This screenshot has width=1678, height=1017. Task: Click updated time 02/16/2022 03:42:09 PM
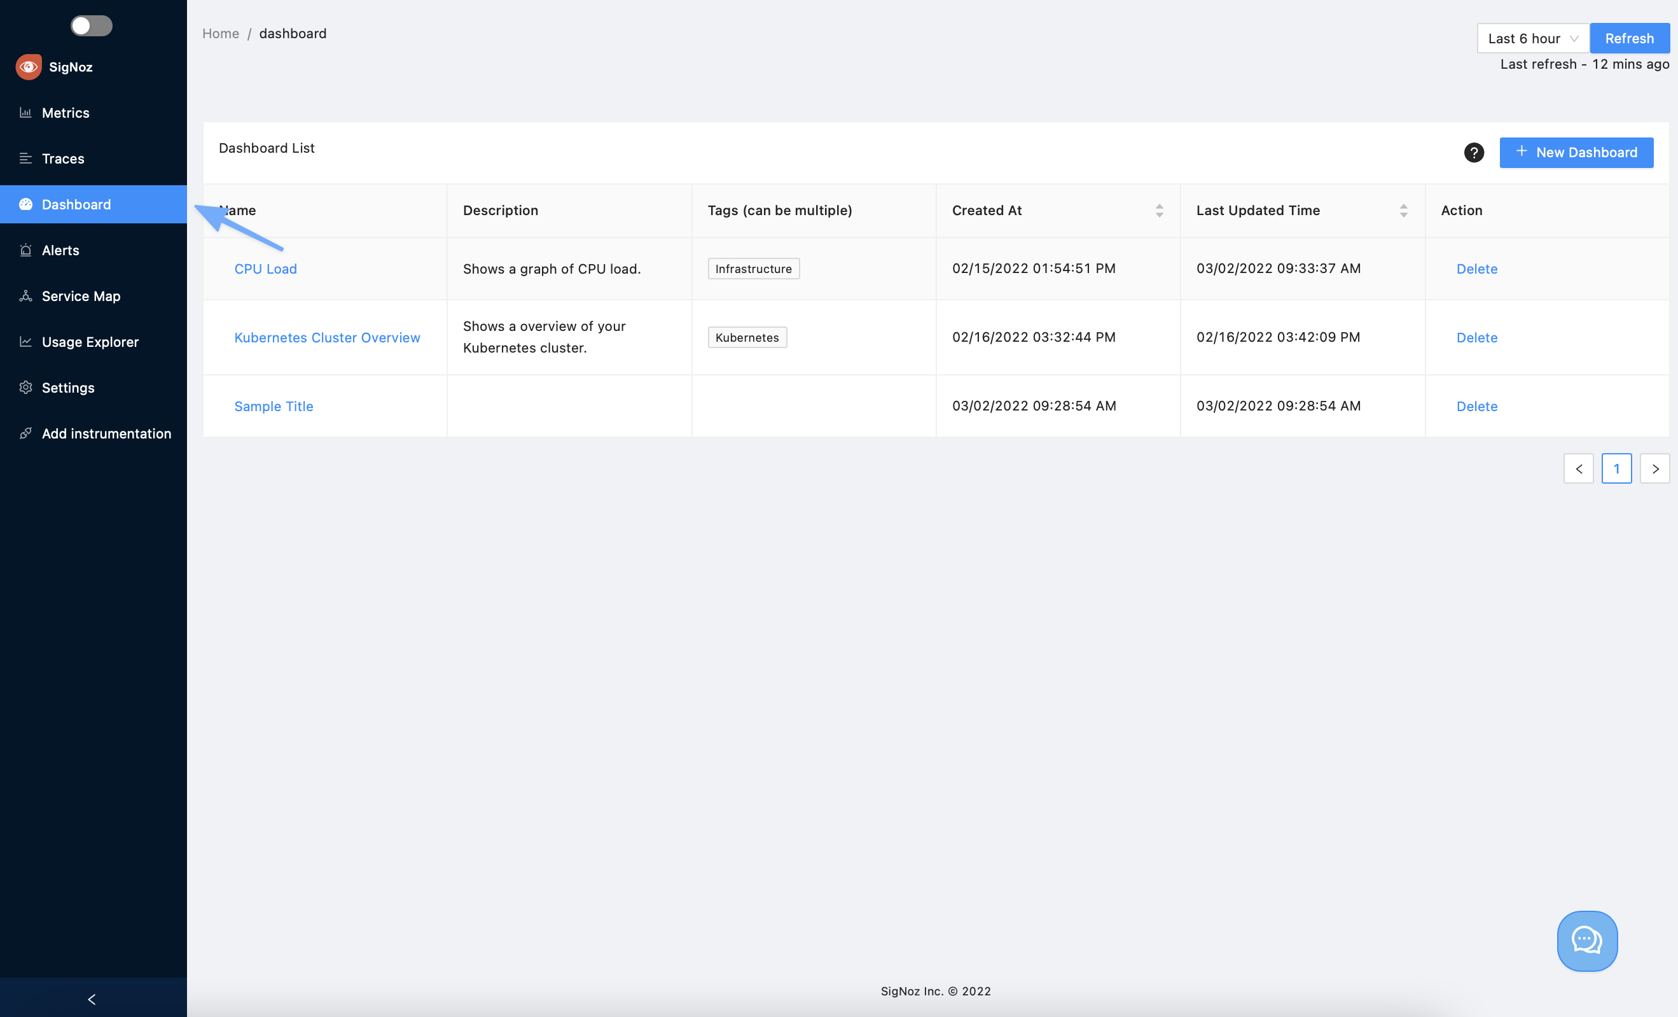(x=1279, y=337)
